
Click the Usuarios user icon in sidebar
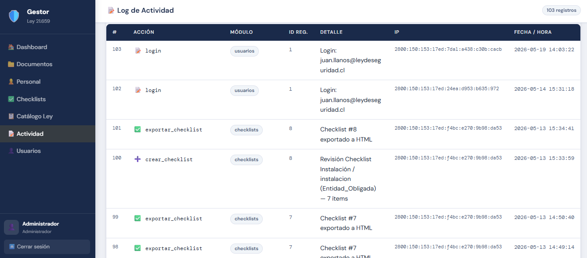pyautogui.click(x=11, y=151)
